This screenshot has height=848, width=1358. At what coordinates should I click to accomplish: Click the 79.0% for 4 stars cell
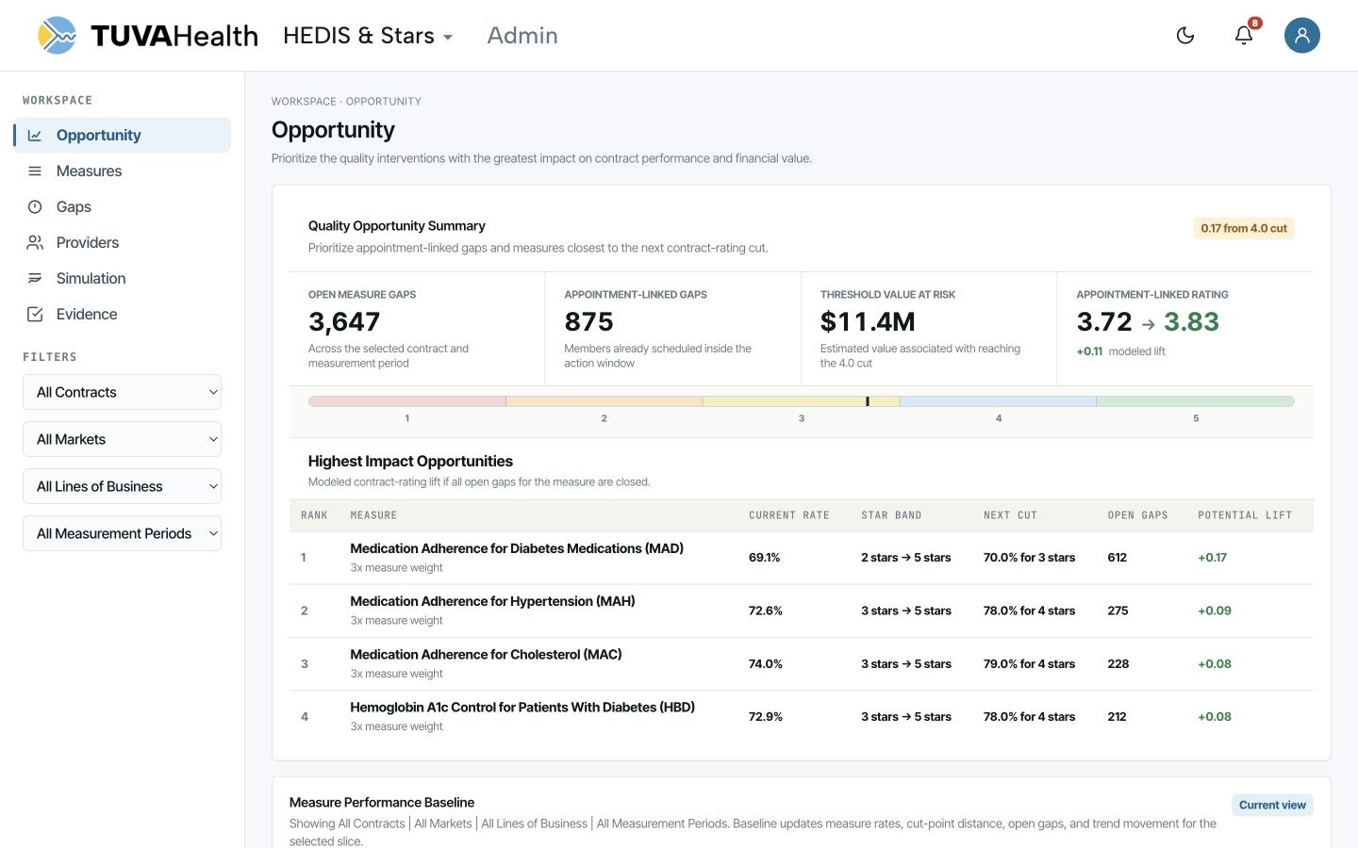(x=1029, y=664)
